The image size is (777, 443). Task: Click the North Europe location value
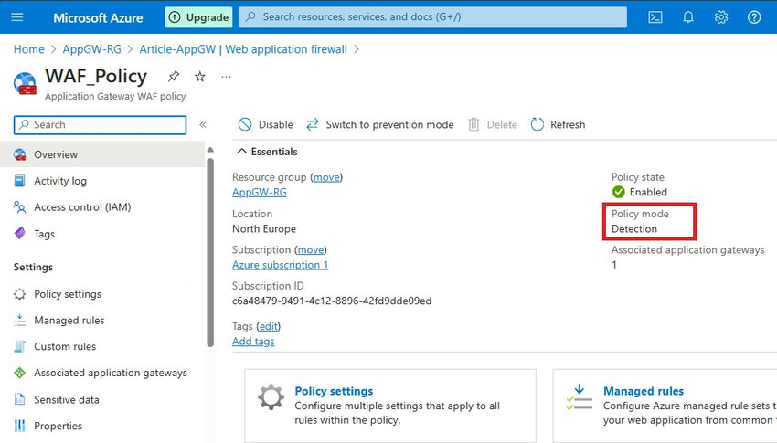[264, 228]
